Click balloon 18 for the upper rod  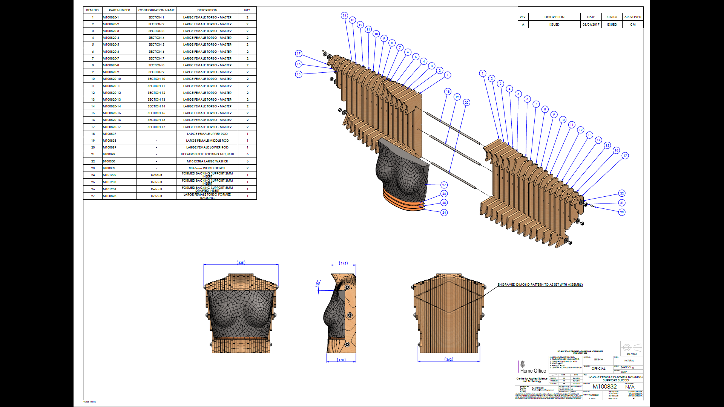pyautogui.click(x=448, y=92)
